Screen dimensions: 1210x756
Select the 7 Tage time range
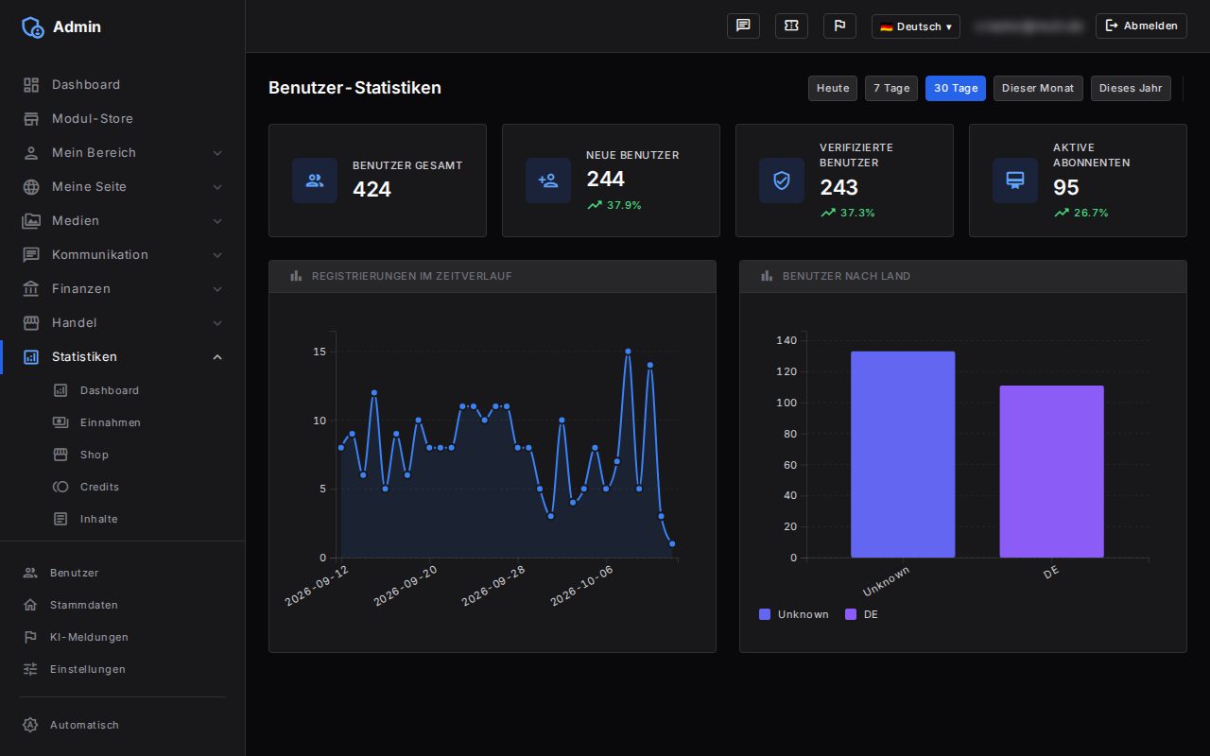[x=891, y=88]
